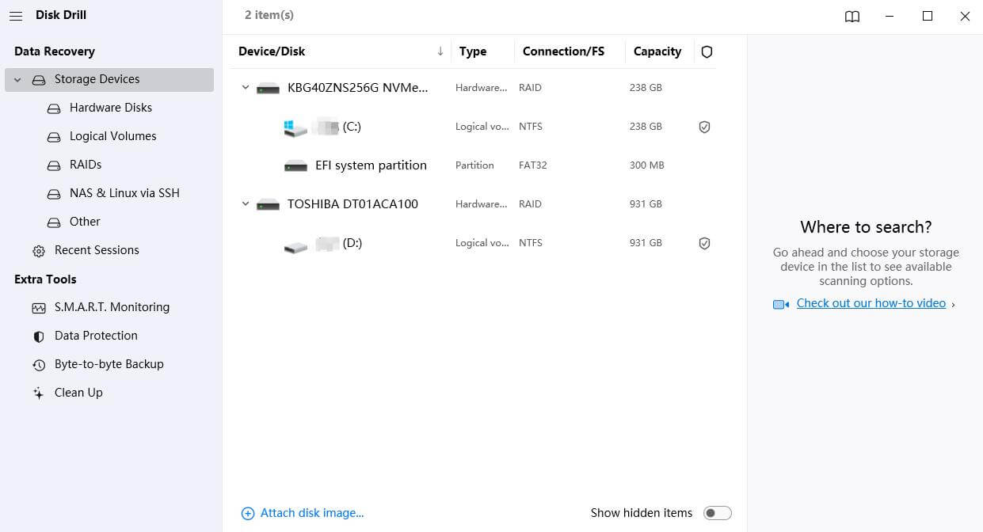Open the Clean Up tool
The width and height of the screenshot is (983, 532).
78,393
